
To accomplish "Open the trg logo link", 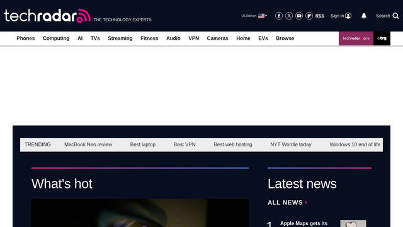I will [x=382, y=38].
